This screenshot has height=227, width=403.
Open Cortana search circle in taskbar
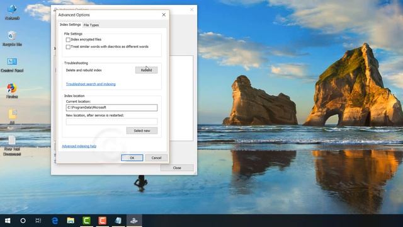(23, 221)
